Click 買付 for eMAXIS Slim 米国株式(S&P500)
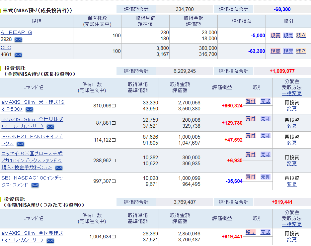The height and width of the screenshot is (246, 311). pos(251,101)
